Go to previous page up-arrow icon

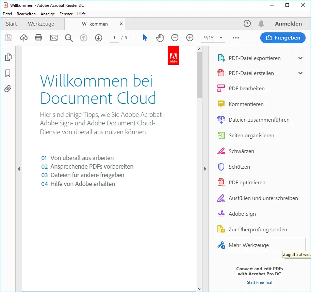84,38
